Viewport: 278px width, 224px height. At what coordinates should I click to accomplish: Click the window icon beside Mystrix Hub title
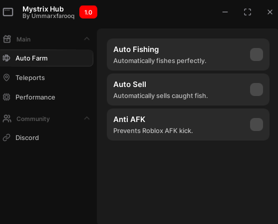pos(8,12)
